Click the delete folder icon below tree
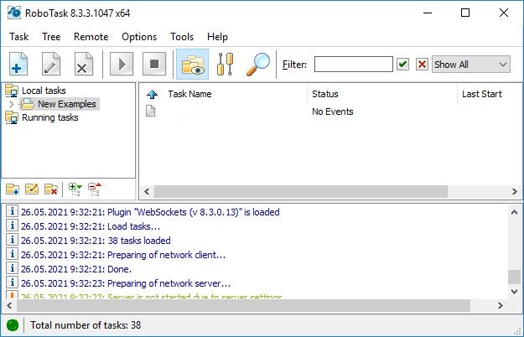 click(x=51, y=189)
